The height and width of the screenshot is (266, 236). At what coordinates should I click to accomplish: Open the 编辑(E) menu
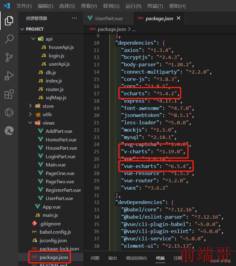pyautogui.click(x=45, y=6)
